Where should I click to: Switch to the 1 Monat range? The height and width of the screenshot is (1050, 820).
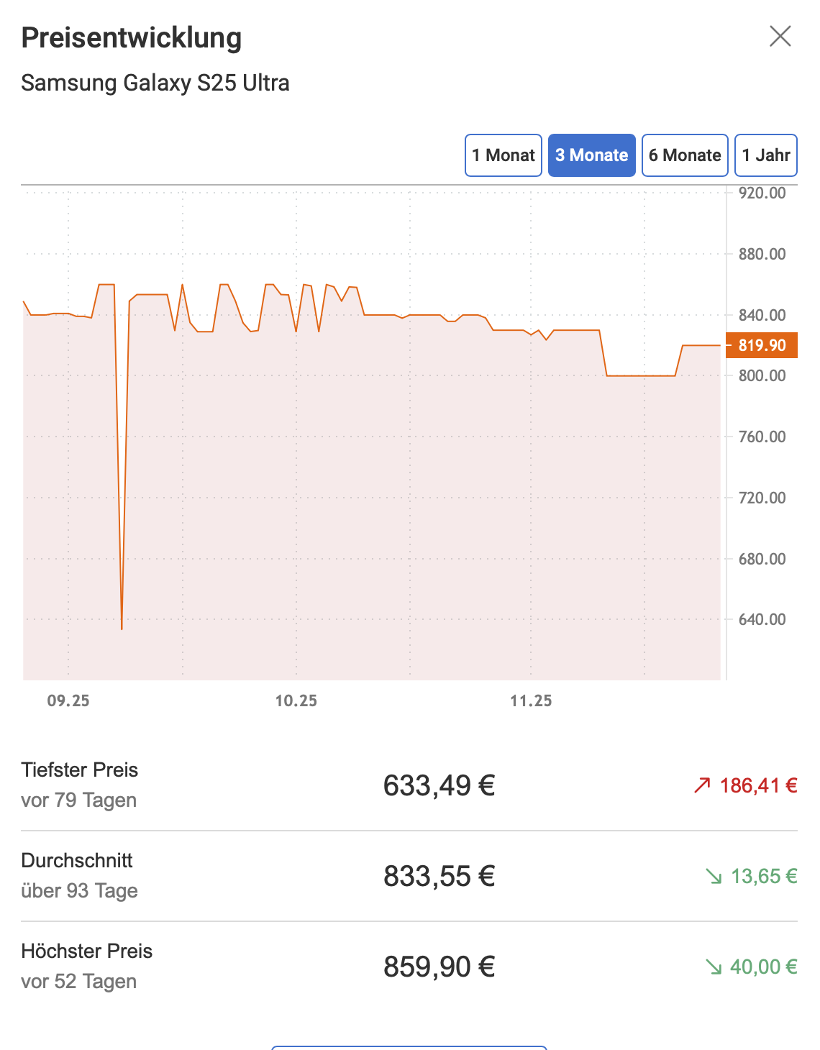coord(504,155)
